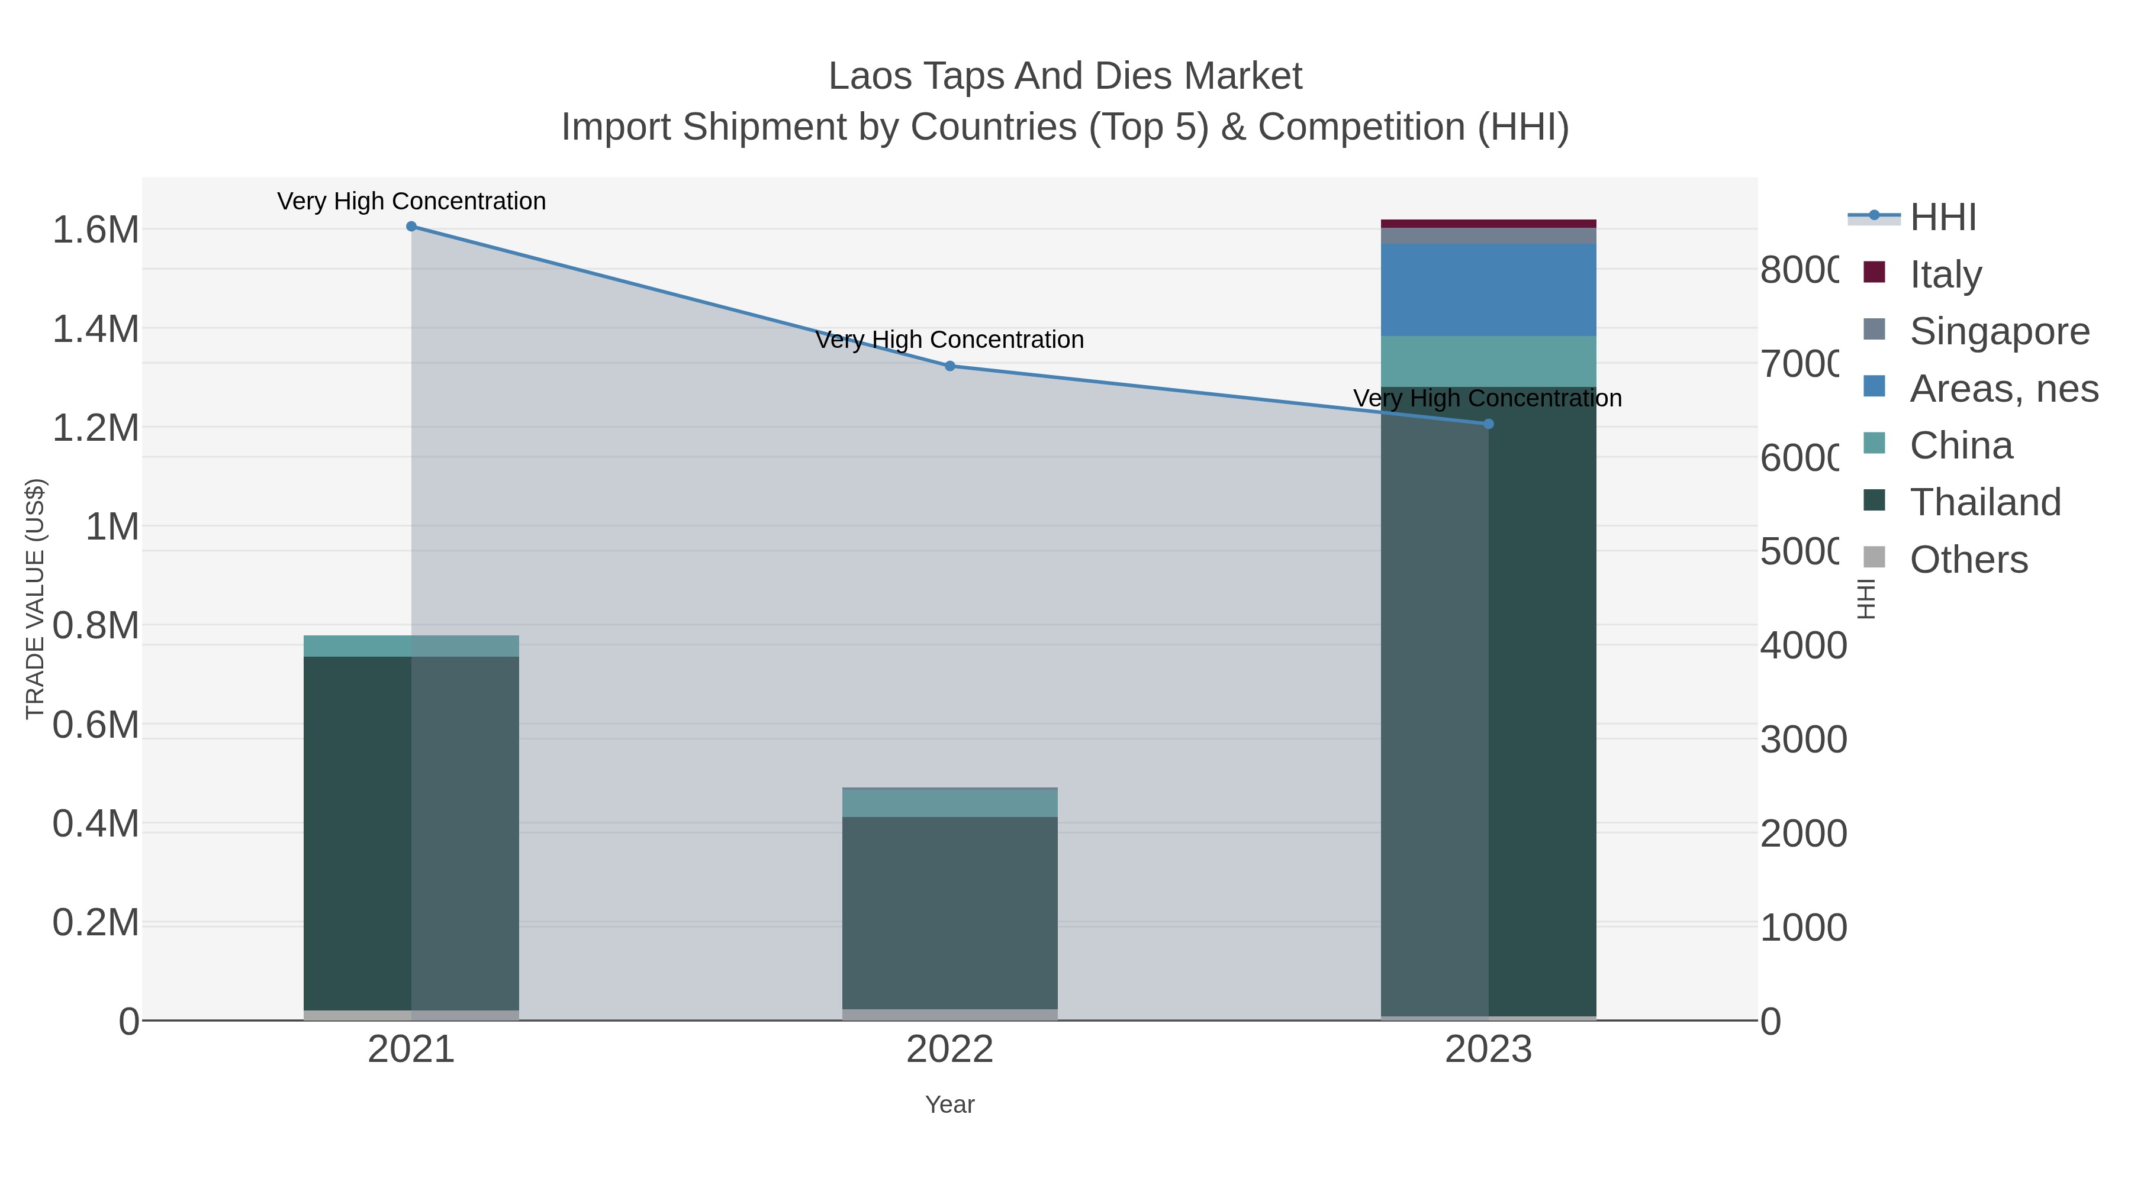Toggle Others series in the legend
This screenshot has width=2131, height=1198.
pos(1945,559)
